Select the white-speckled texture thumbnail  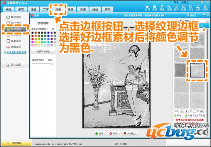(x=197, y=86)
